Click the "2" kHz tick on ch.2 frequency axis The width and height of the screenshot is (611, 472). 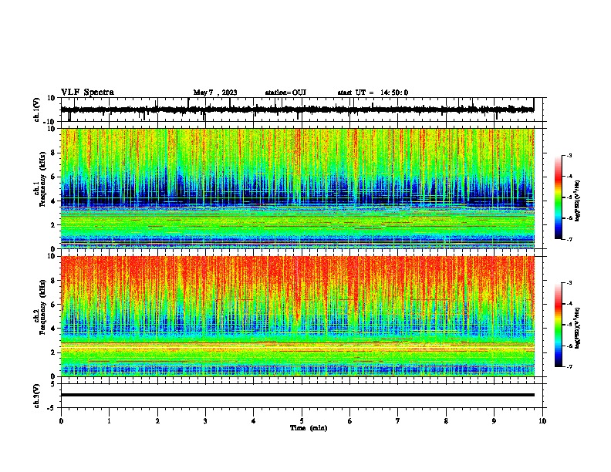53,352
